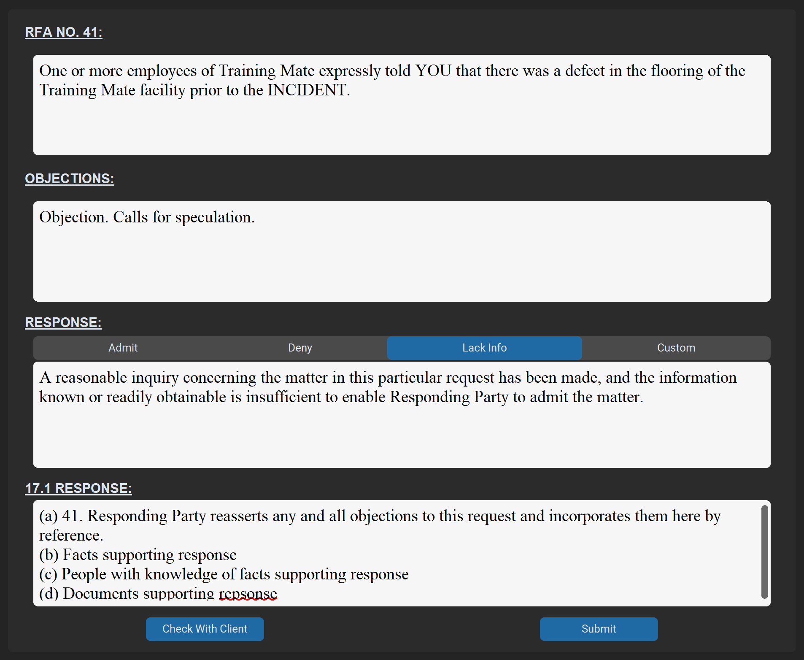Screen dimensions: 804x660
Task: Click the "(b) Facts supporting response" line
Action: click(138, 555)
